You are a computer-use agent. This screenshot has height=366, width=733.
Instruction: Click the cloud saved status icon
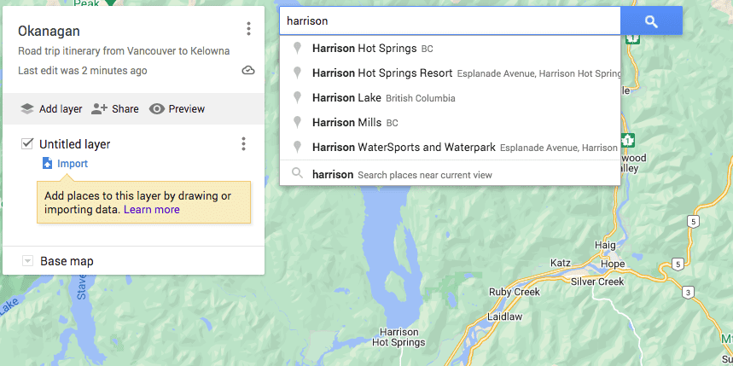248,71
